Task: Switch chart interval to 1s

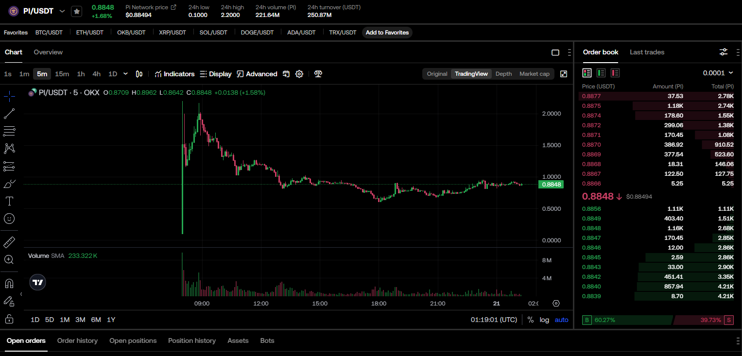Action: click(8, 74)
